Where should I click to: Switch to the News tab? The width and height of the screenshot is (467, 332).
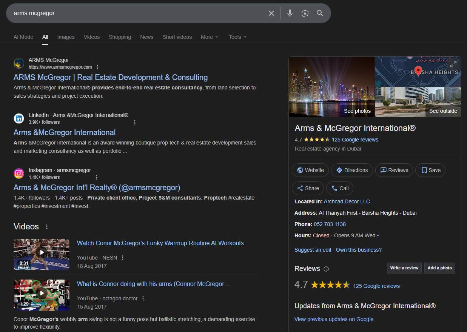(x=146, y=37)
